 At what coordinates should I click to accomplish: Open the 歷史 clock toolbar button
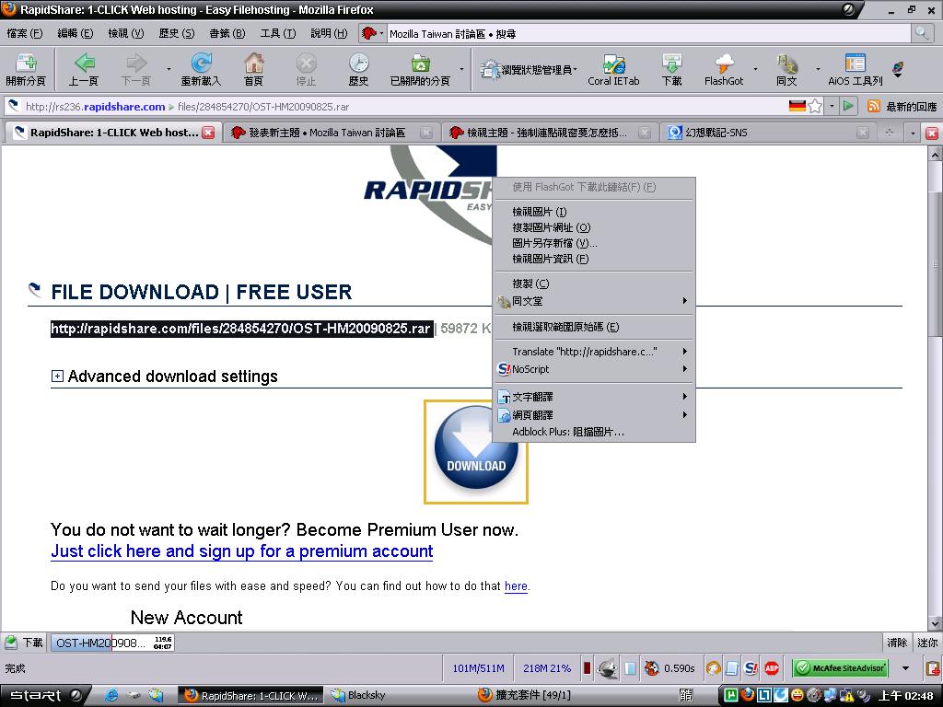(x=358, y=70)
